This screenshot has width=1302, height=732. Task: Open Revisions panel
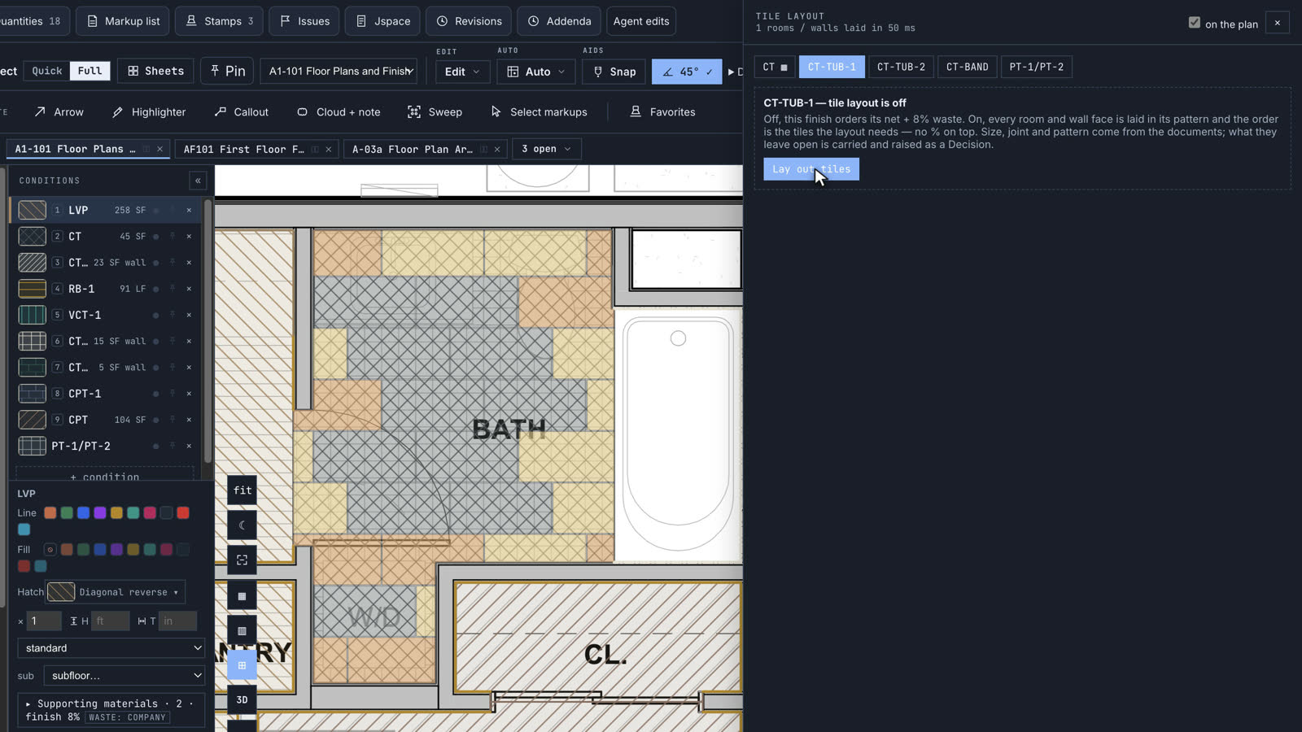point(469,21)
